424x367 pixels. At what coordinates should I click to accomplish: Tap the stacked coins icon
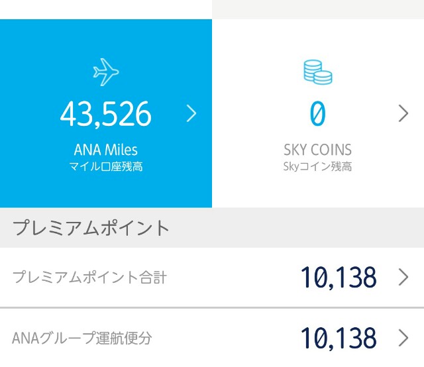point(318,72)
